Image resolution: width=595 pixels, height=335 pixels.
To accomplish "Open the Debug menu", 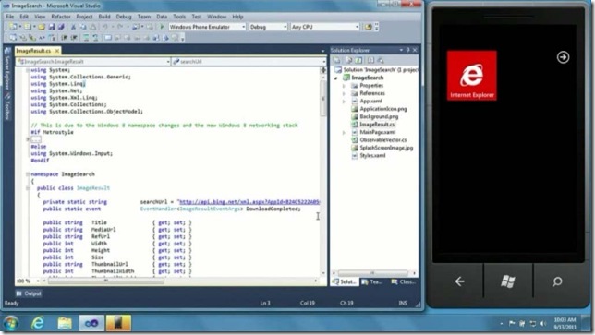I will pyautogui.click(x=123, y=17).
